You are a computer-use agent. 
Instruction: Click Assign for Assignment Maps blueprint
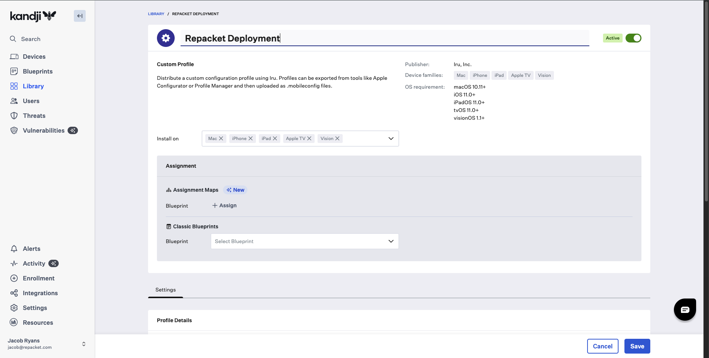(225, 205)
